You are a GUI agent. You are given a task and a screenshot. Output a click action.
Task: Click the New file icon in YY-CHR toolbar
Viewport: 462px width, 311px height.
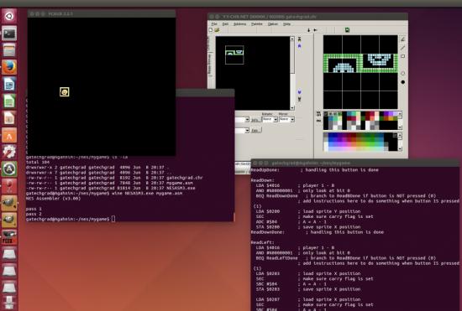pos(211,30)
